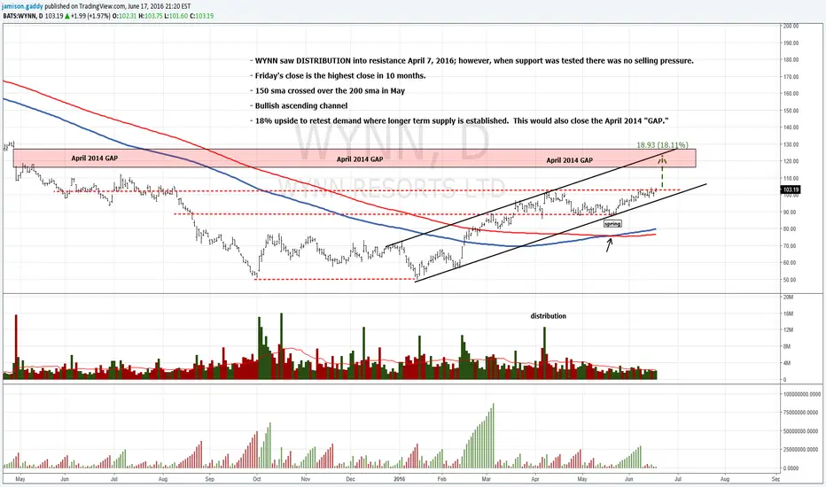
Task: Click the green dashed price projection arrow
Action: pos(662,172)
